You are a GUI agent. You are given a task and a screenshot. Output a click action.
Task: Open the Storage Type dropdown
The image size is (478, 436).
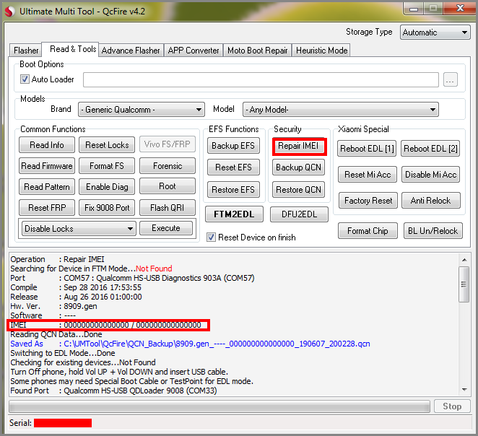(x=435, y=32)
